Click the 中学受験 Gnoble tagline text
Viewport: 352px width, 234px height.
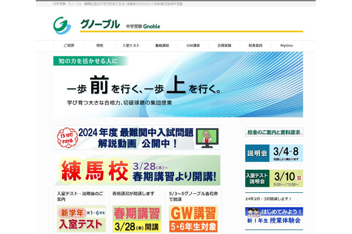point(143,26)
